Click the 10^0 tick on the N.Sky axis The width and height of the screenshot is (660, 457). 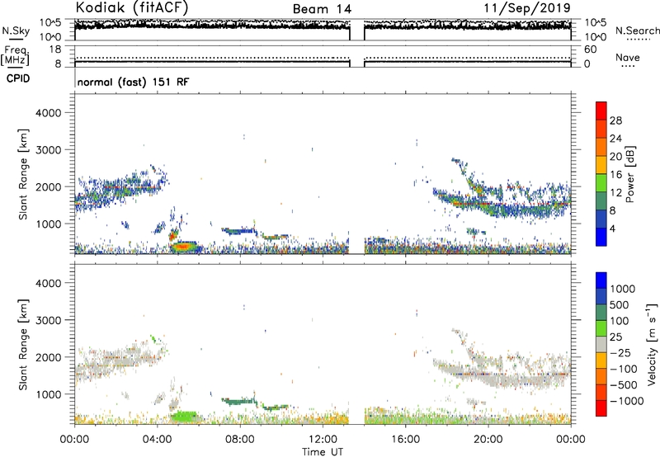point(50,37)
